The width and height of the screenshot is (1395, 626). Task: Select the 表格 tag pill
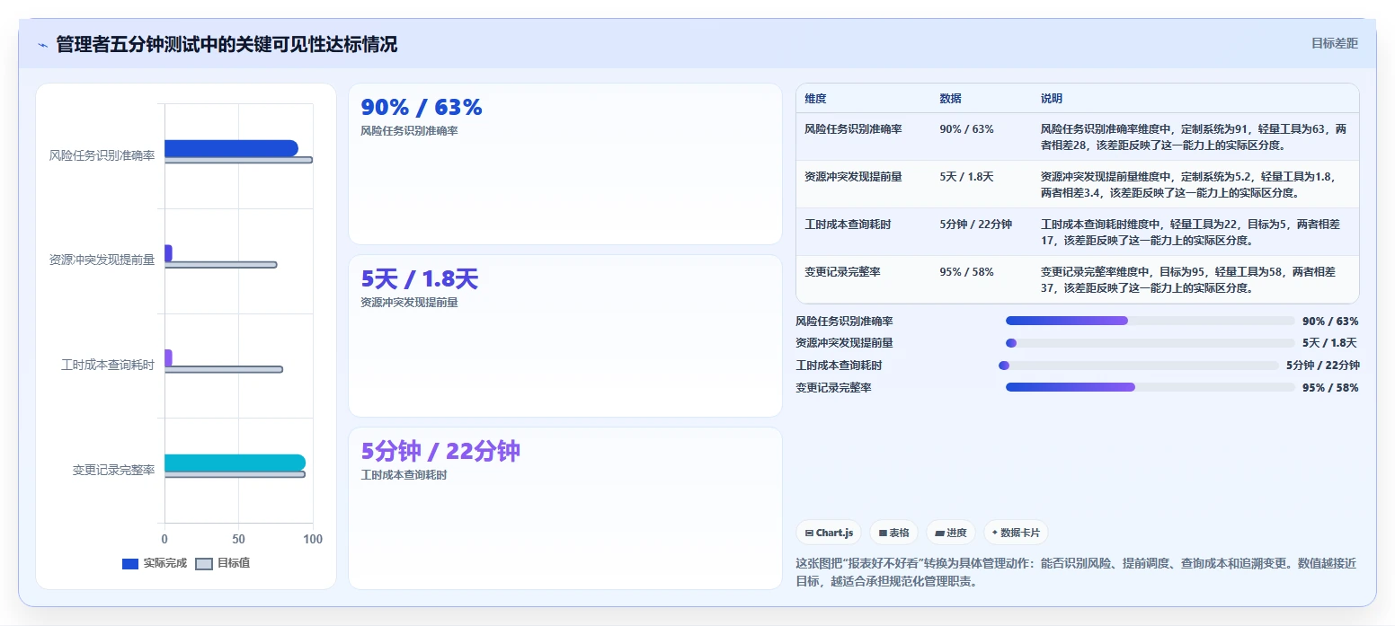coord(893,533)
